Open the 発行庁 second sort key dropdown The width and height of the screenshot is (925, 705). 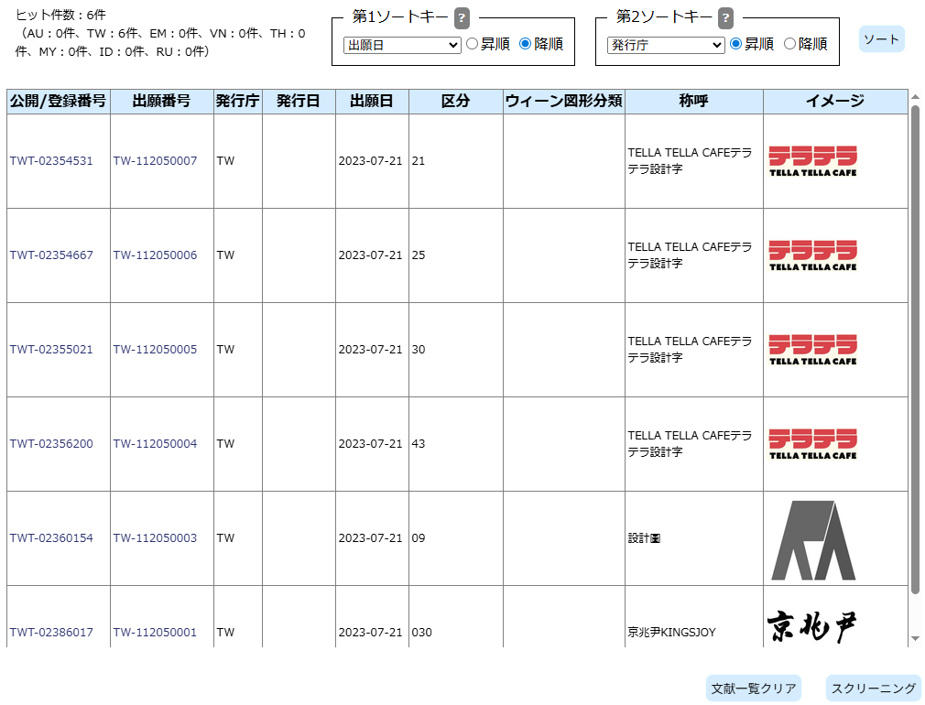(666, 45)
